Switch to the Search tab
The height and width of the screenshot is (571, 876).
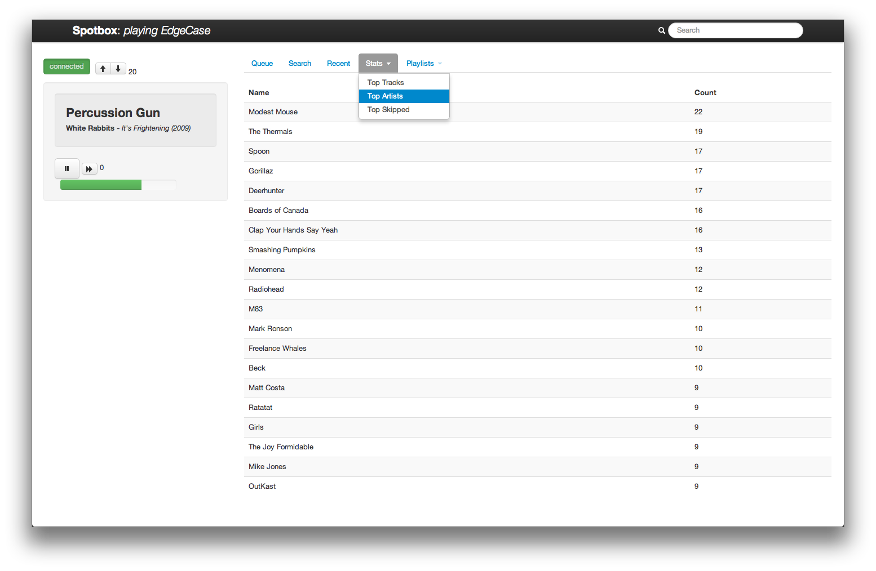(x=300, y=63)
